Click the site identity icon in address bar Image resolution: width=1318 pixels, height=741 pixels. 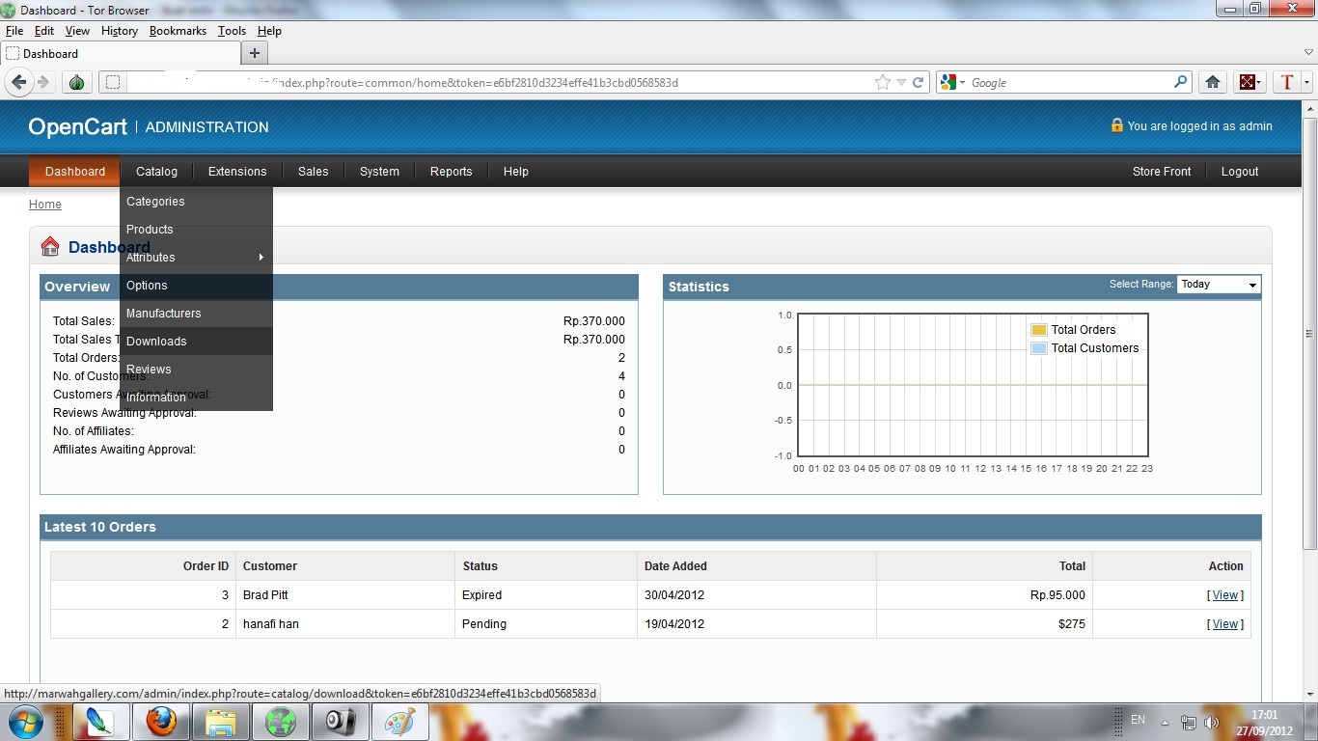point(113,83)
